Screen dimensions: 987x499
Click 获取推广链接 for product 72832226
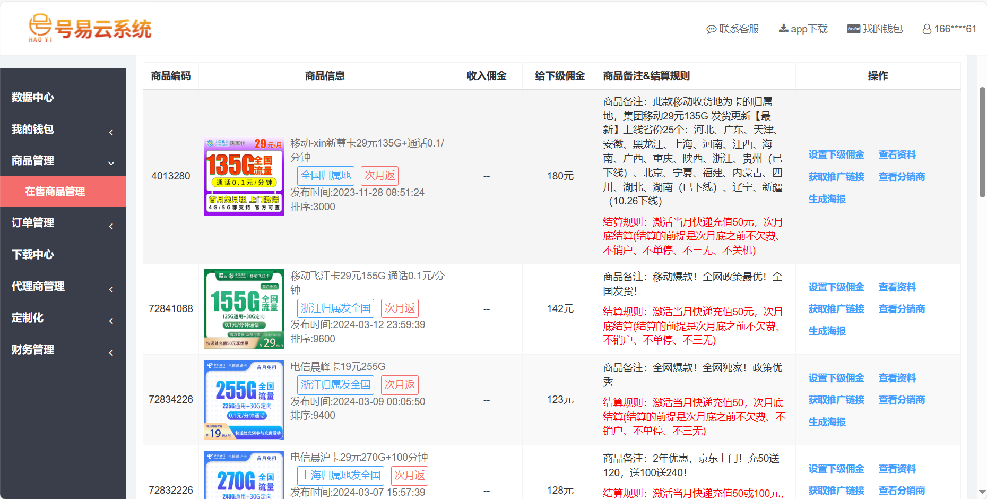[x=836, y=491]
